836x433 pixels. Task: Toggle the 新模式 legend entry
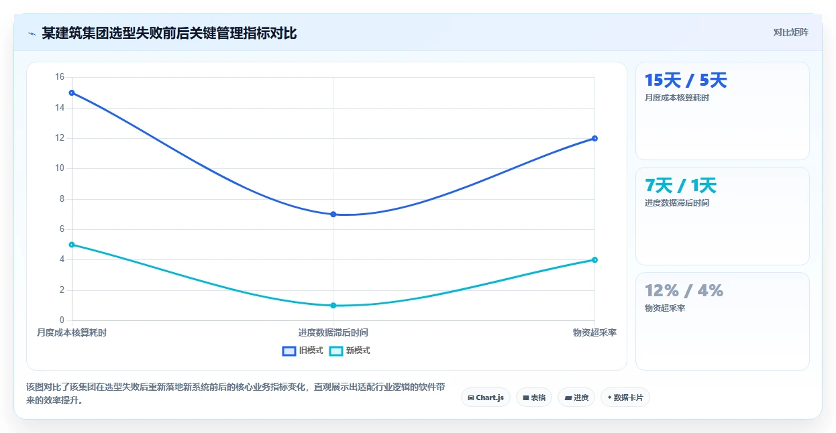tap(350, 351)
